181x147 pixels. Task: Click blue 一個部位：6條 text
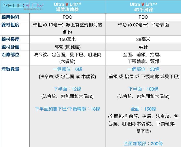(x=67, y=69)
